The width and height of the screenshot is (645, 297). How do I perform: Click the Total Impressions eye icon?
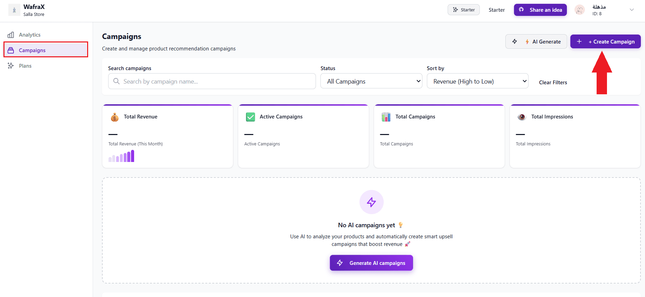[x=522, y=117]
